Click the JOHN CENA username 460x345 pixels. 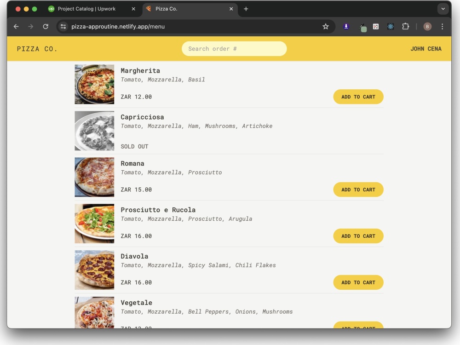point(425,49)
